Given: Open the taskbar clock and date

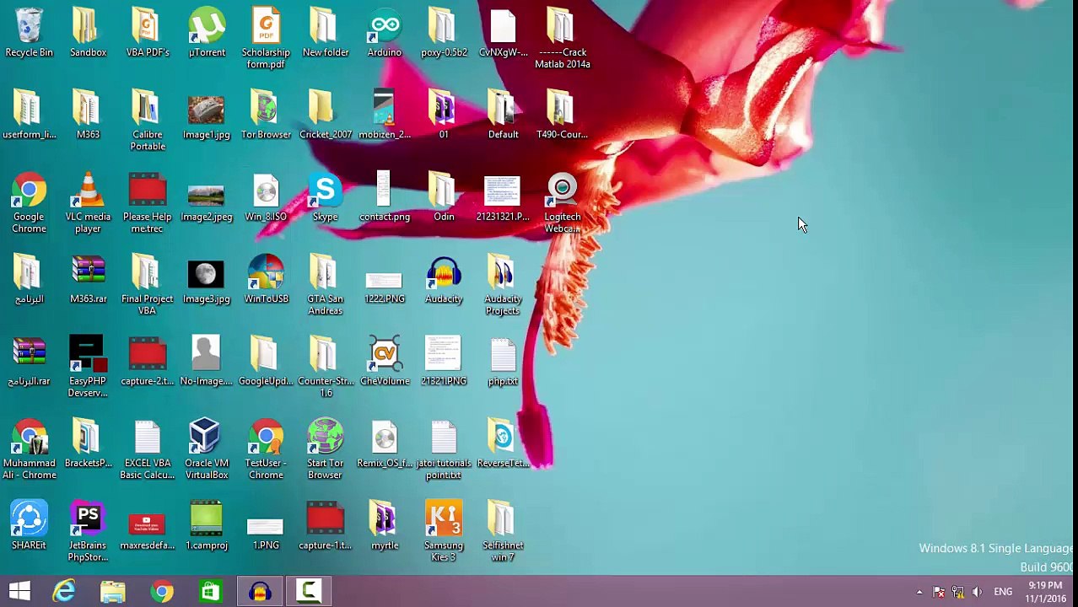Looking at the screenshot, I should tap(1045, 592).
